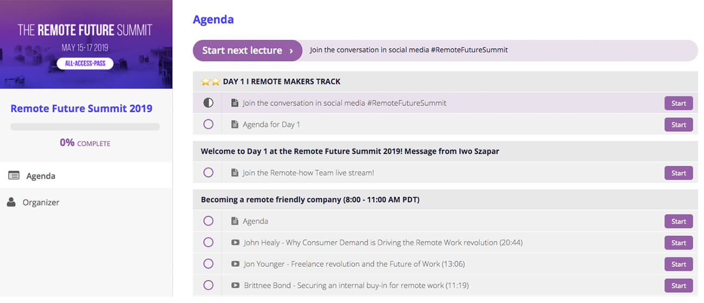Click the Remote Future Summit banner image
Viewport: 704px width, 303px height.
86,44
